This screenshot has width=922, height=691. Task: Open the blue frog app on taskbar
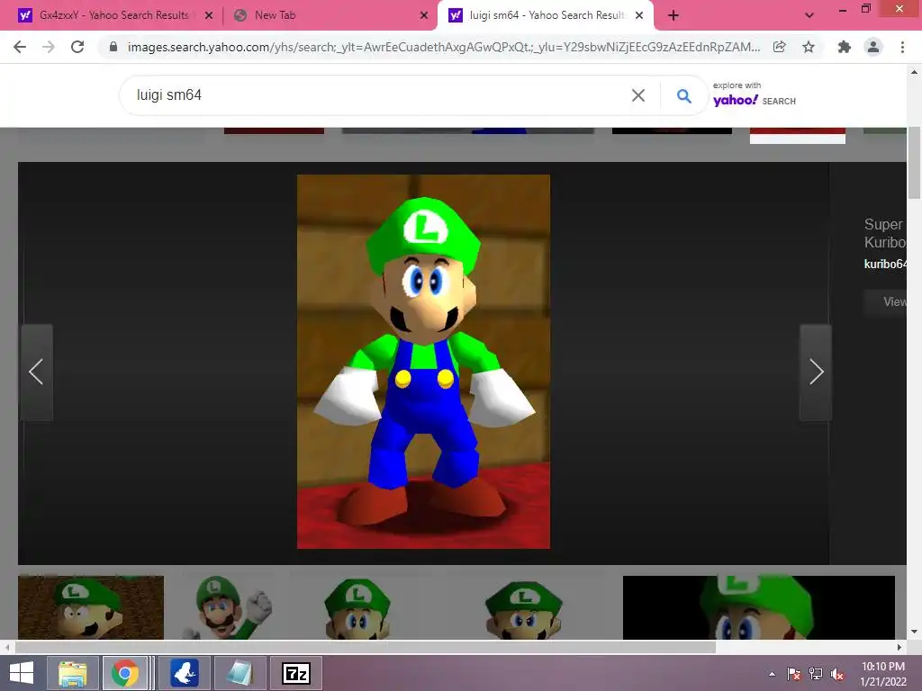point(184,673)
